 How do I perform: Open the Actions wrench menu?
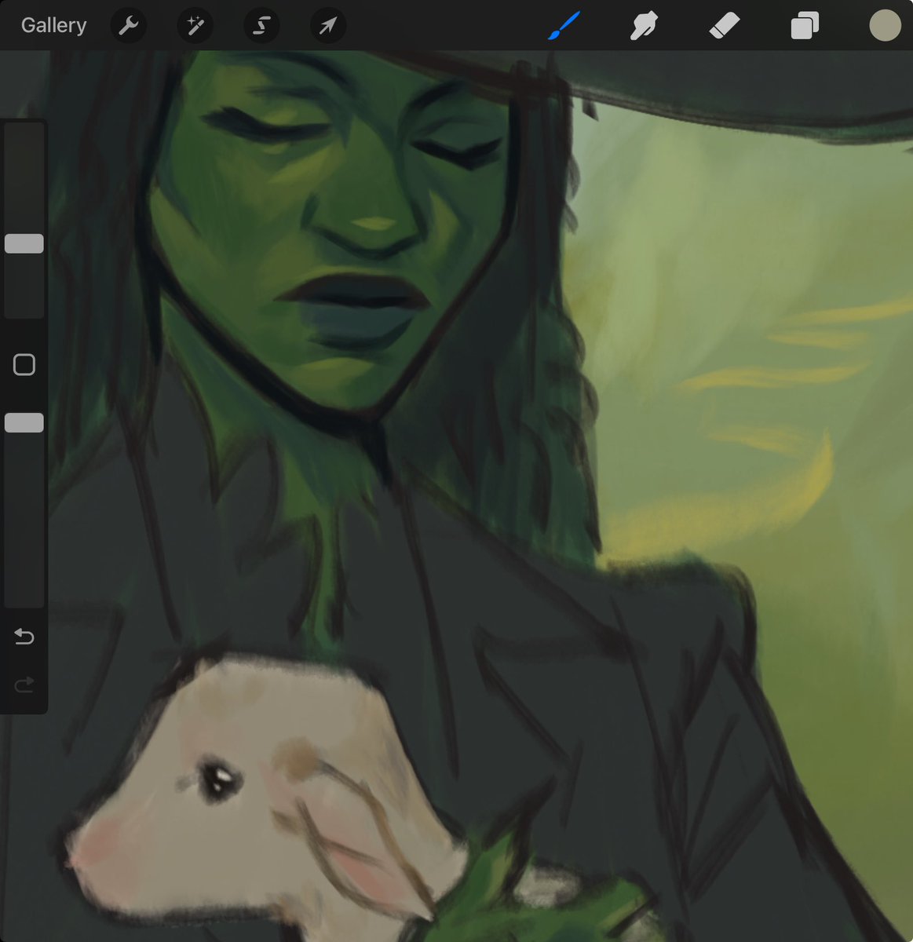128,26
